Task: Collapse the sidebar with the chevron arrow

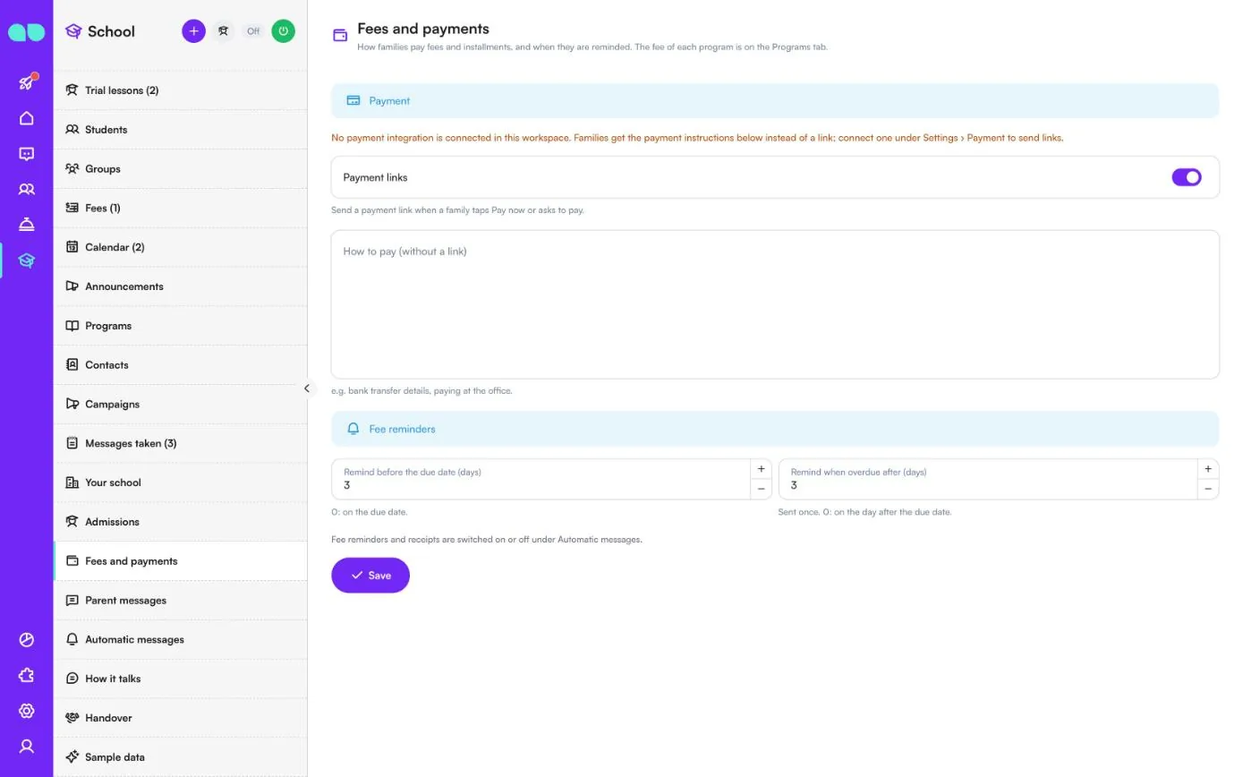Action: (x=307, y=388)
